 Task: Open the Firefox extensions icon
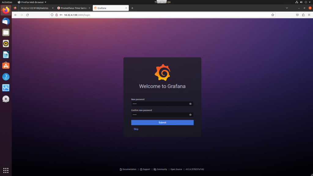(x=303, y=15)
